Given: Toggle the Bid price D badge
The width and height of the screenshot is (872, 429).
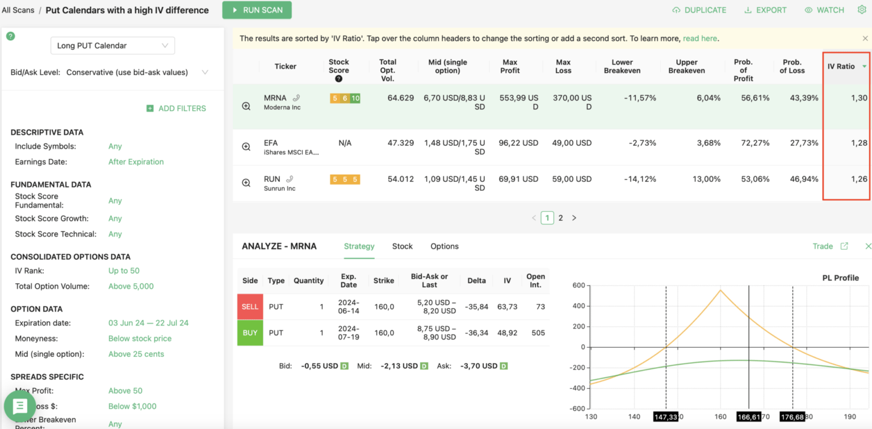Looking at the screenshot, I should click(x=344, y=366).
